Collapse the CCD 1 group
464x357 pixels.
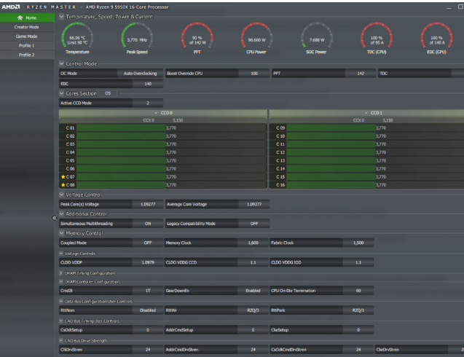coord(366,113)
